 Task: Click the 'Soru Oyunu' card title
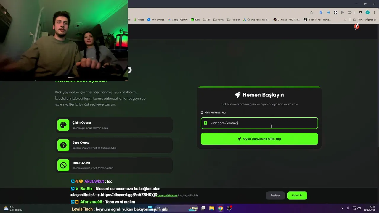[81, 143]
